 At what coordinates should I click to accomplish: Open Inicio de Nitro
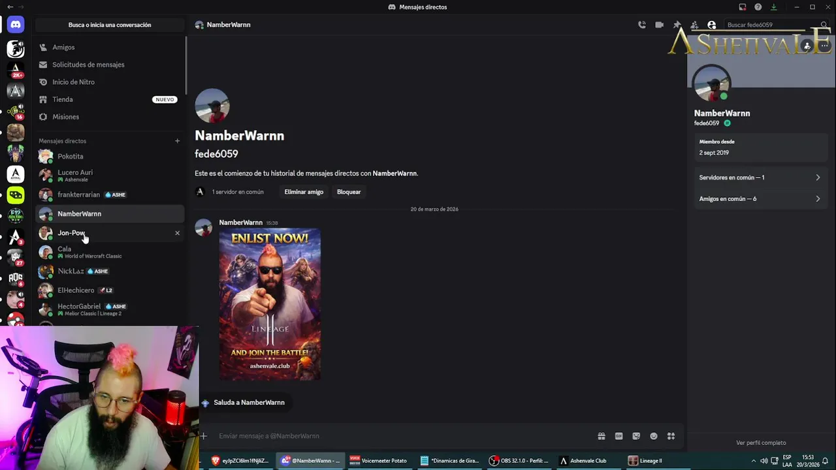tap(110, 82)
